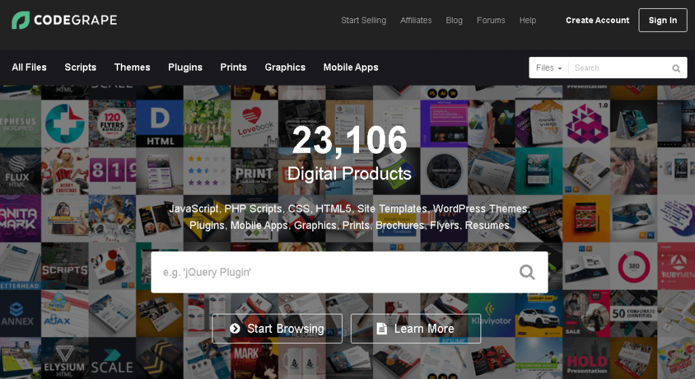Viewport: 695px width, 379px height.
Task: Open the Hold Presentation thumbnail
Action: [586, 358]
